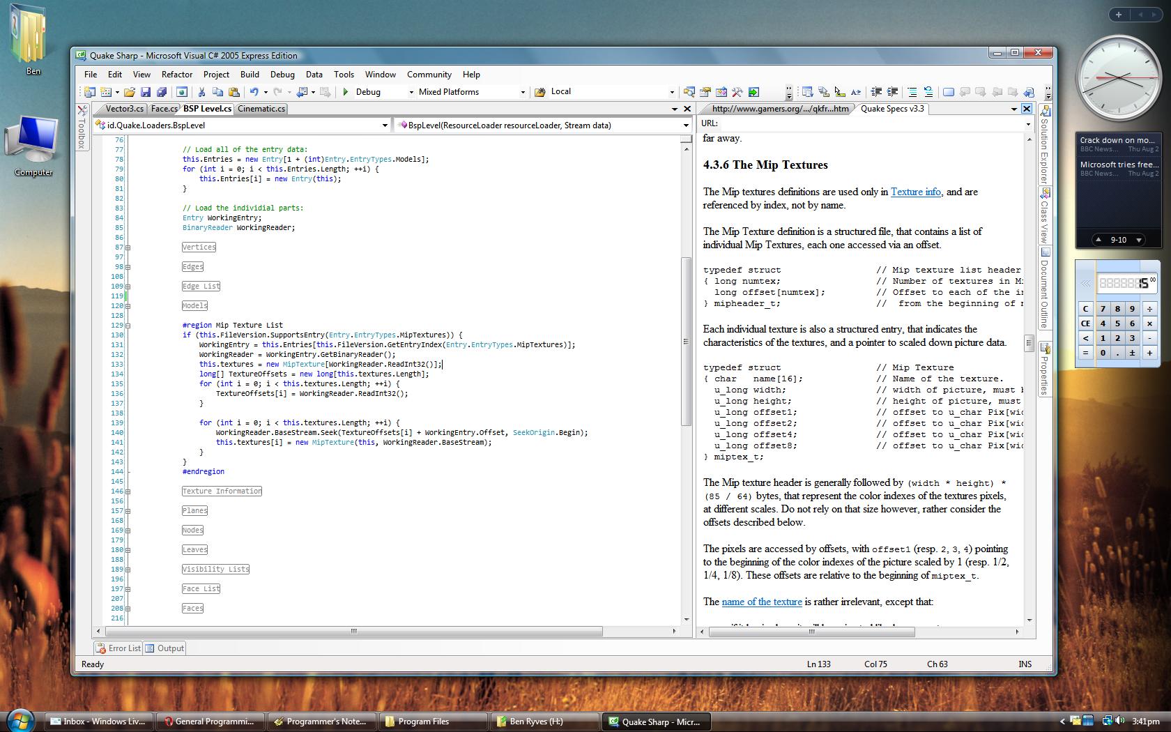The width and height of the screenshot is (1171, 732).
Task: Follow the Texture info link
Action: (x=915, y=192)
